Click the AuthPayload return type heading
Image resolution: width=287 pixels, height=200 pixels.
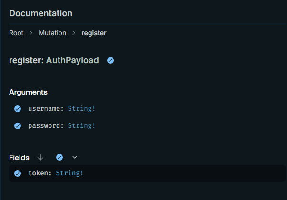72,60
